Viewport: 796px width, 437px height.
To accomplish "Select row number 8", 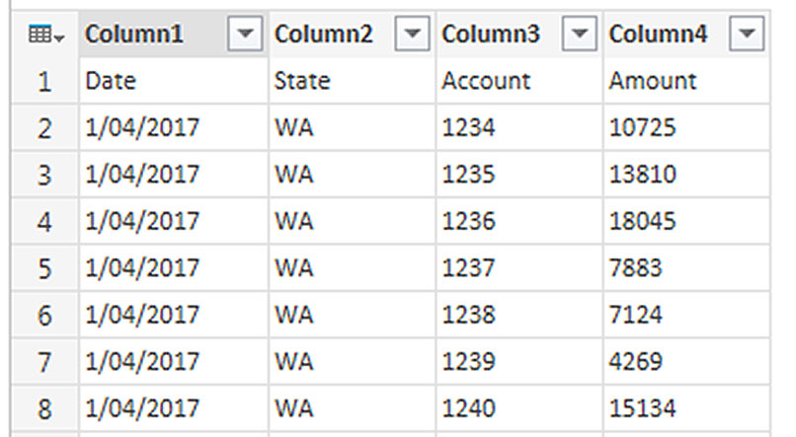I will 45,408.
